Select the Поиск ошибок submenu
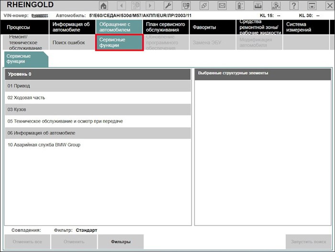 (69, 43)
